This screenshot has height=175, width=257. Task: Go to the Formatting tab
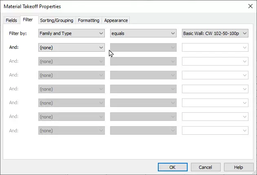(89, 20)
